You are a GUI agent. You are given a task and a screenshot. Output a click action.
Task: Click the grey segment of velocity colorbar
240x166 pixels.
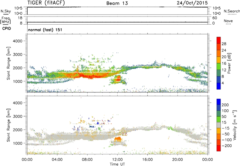[219, 125]
